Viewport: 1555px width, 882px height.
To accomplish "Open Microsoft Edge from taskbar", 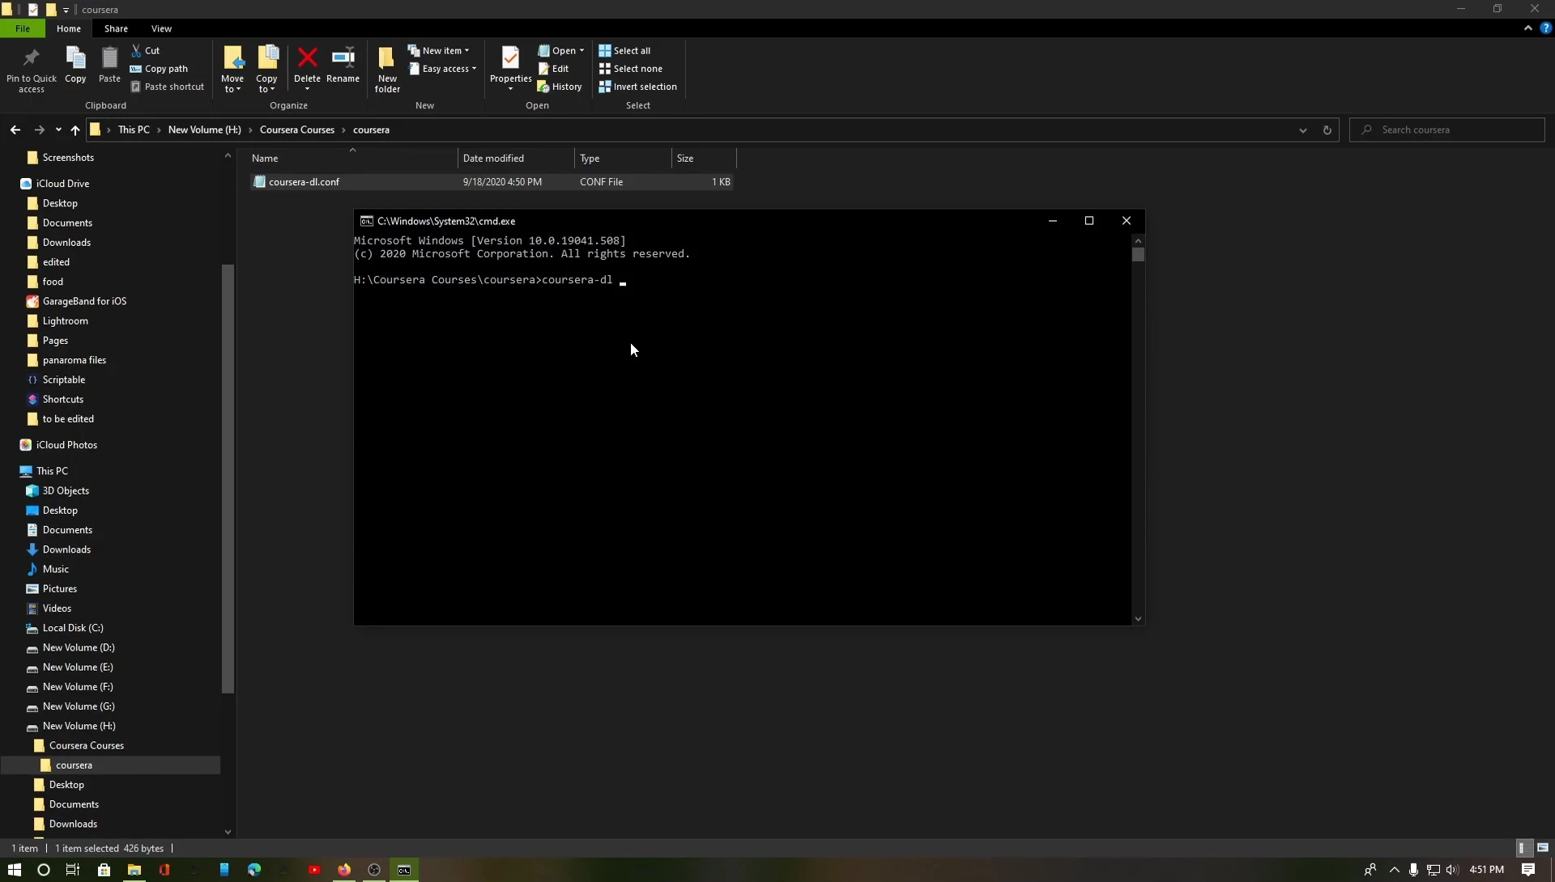I will pos(254,870).
